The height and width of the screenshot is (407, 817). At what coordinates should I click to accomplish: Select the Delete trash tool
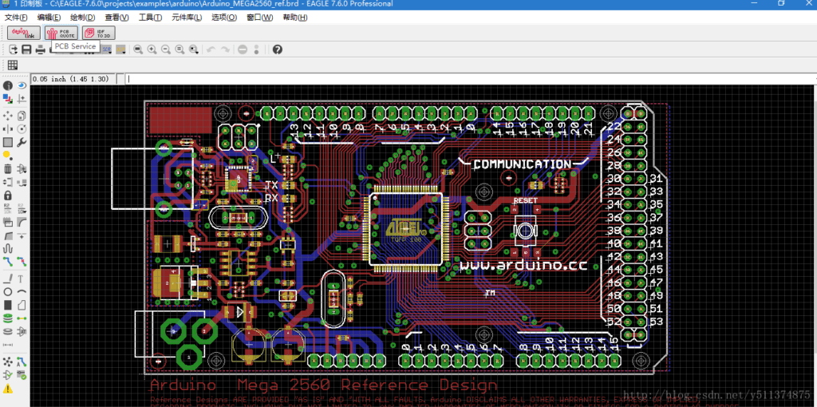pos(8,169)
